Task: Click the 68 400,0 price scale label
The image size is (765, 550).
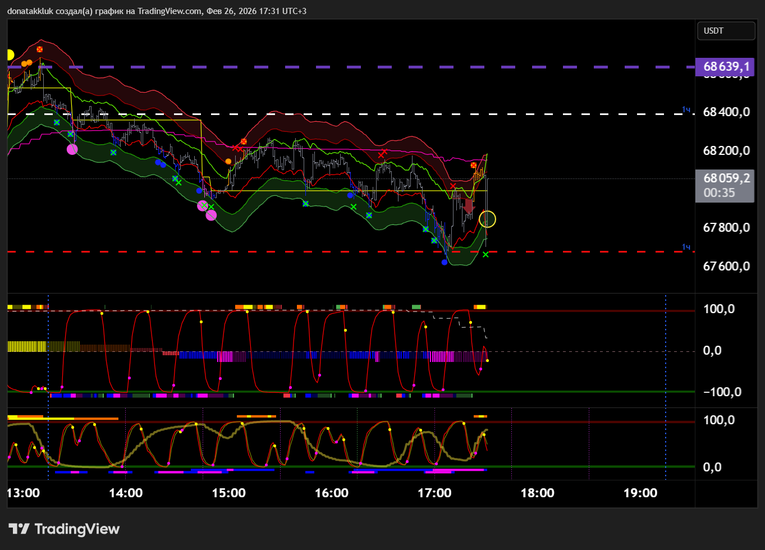Action: coord(726,112)
